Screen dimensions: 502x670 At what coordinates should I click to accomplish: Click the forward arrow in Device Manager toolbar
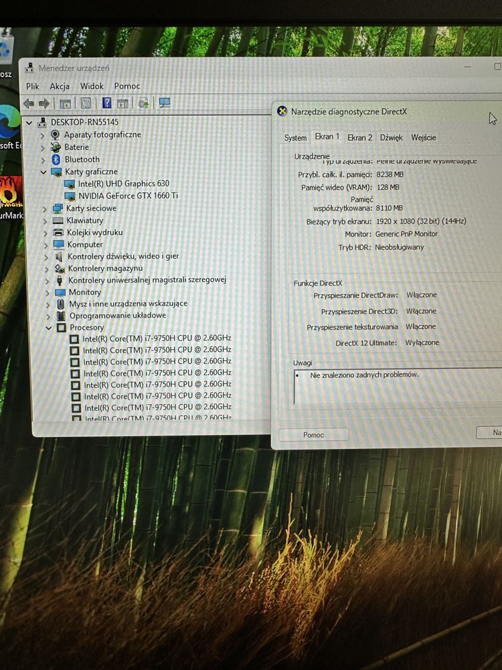44,103
